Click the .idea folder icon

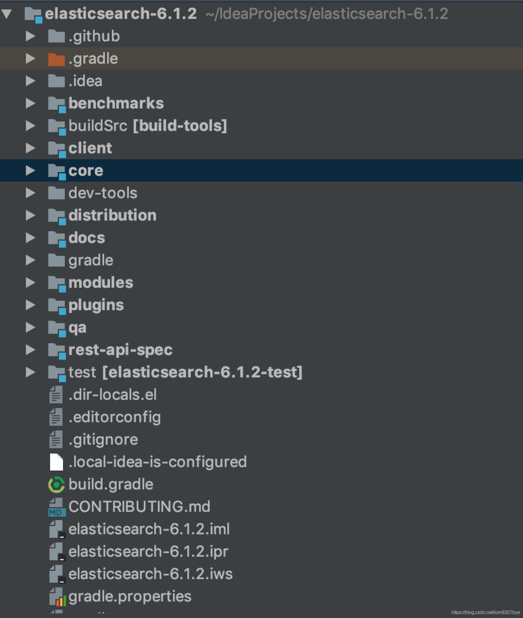coord(56,81)
